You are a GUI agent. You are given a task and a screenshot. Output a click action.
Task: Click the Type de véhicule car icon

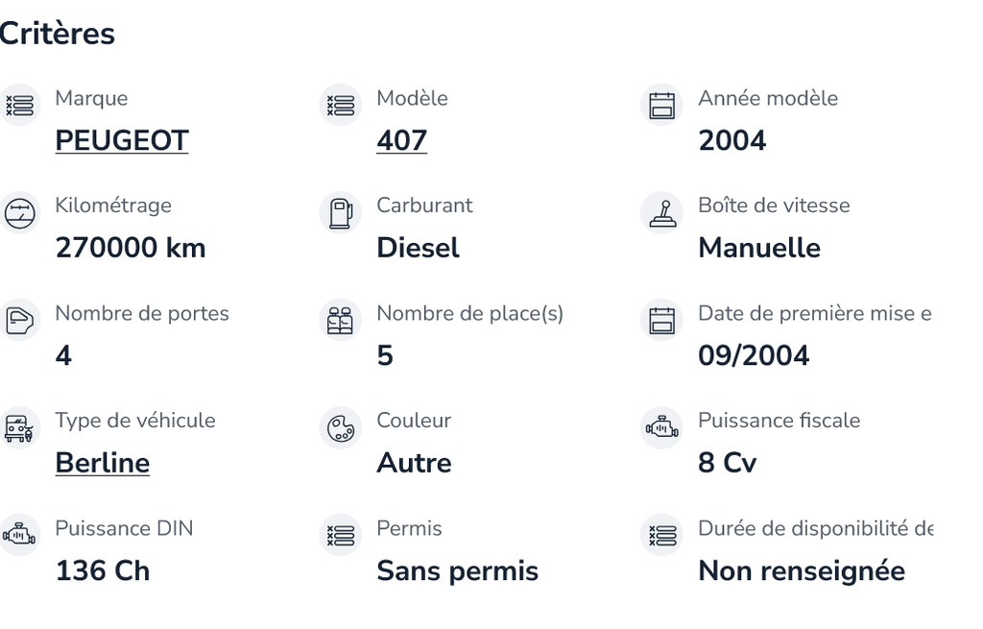point(19,428)
